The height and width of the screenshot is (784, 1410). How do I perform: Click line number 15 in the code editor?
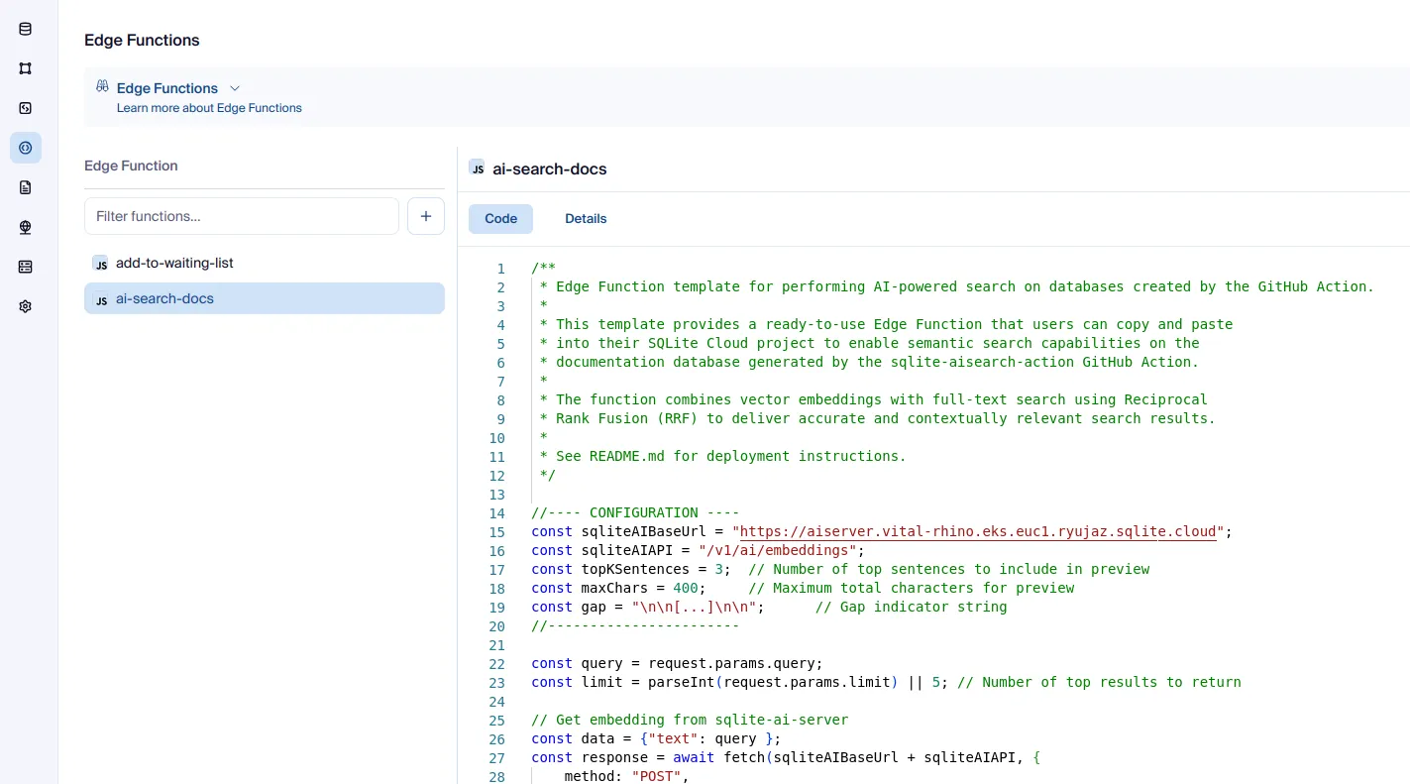(497, 531)
